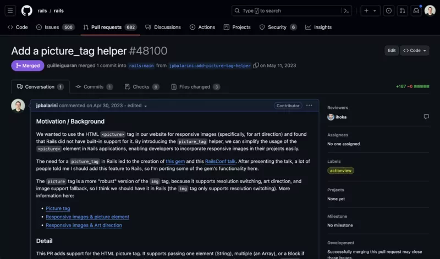Viewport: 440px width, 259px height.
Task: Click the 'No one assigned' text
Action: [x=343, y=144]
